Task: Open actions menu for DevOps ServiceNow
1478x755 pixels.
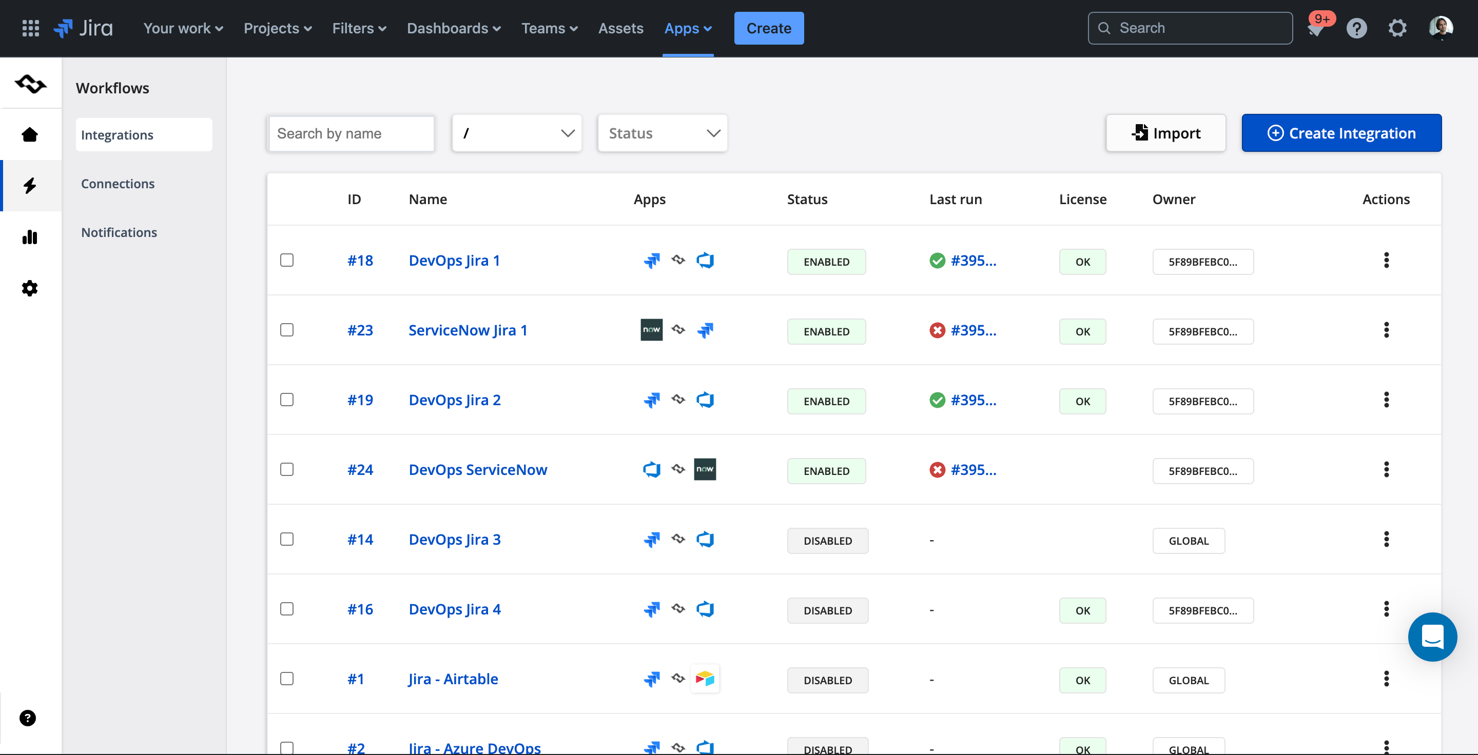Action: [x=1386, y=469]
